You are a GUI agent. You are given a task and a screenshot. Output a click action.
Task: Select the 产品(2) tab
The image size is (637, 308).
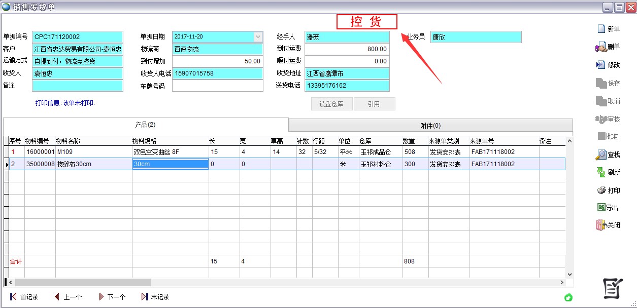146,125
